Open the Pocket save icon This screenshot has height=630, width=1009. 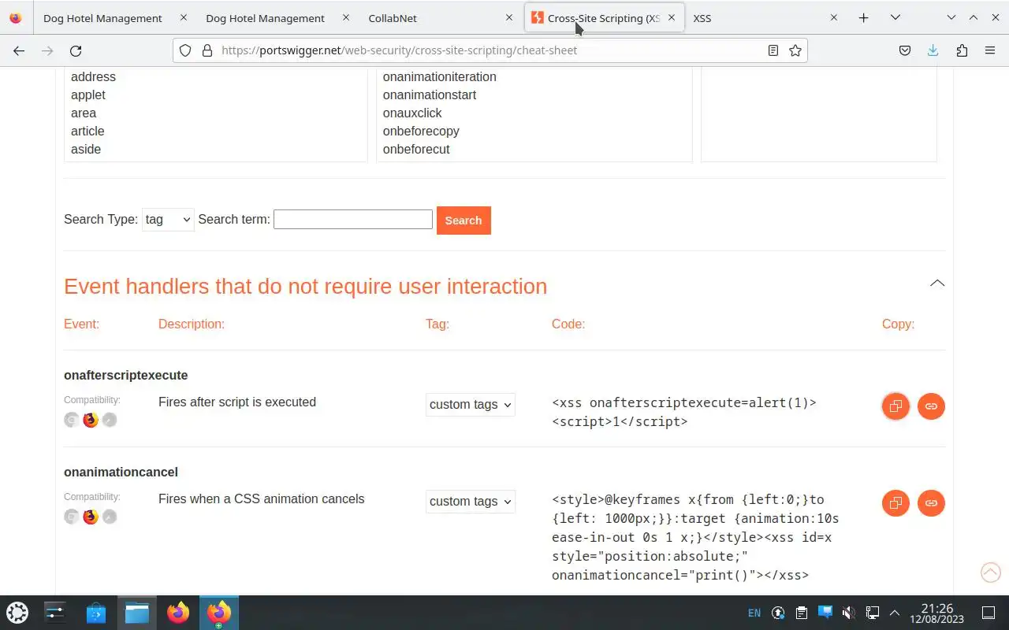click(905, 50)
